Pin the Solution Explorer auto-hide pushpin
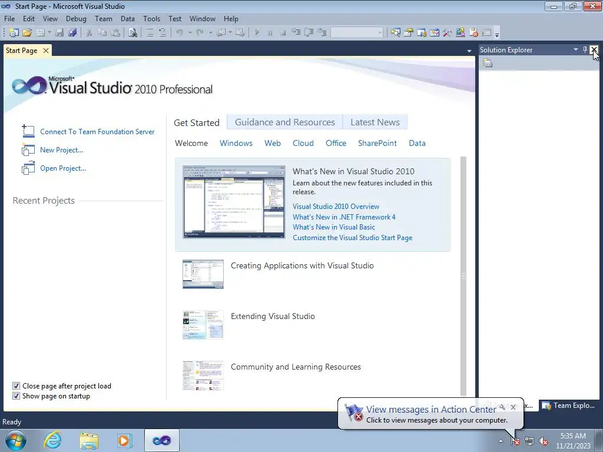Screen dimensions: 603x452 coord(585,49)
